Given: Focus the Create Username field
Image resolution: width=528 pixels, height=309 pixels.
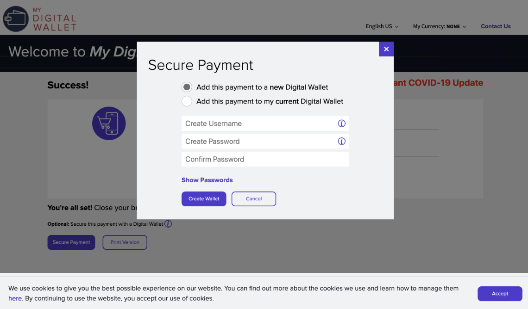Looking at the screenshot, I should tap(259, 124).
